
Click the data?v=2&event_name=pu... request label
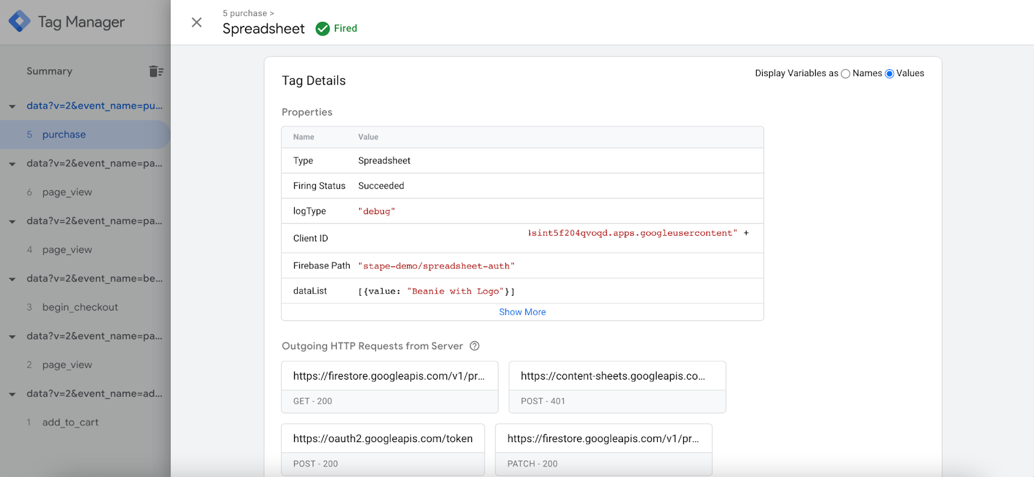click(x=94, y=106)
